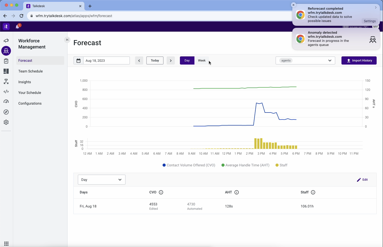383x247 pixels.
Task: Click the Explore compass icon in sidebar
Action: (x=6, y=112)
